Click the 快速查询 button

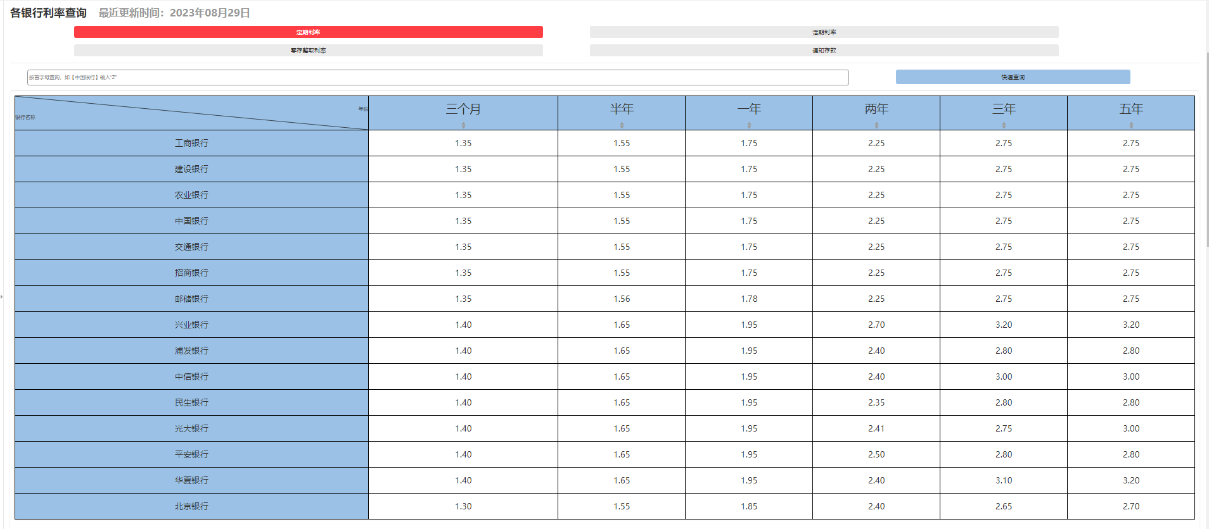1013,77
